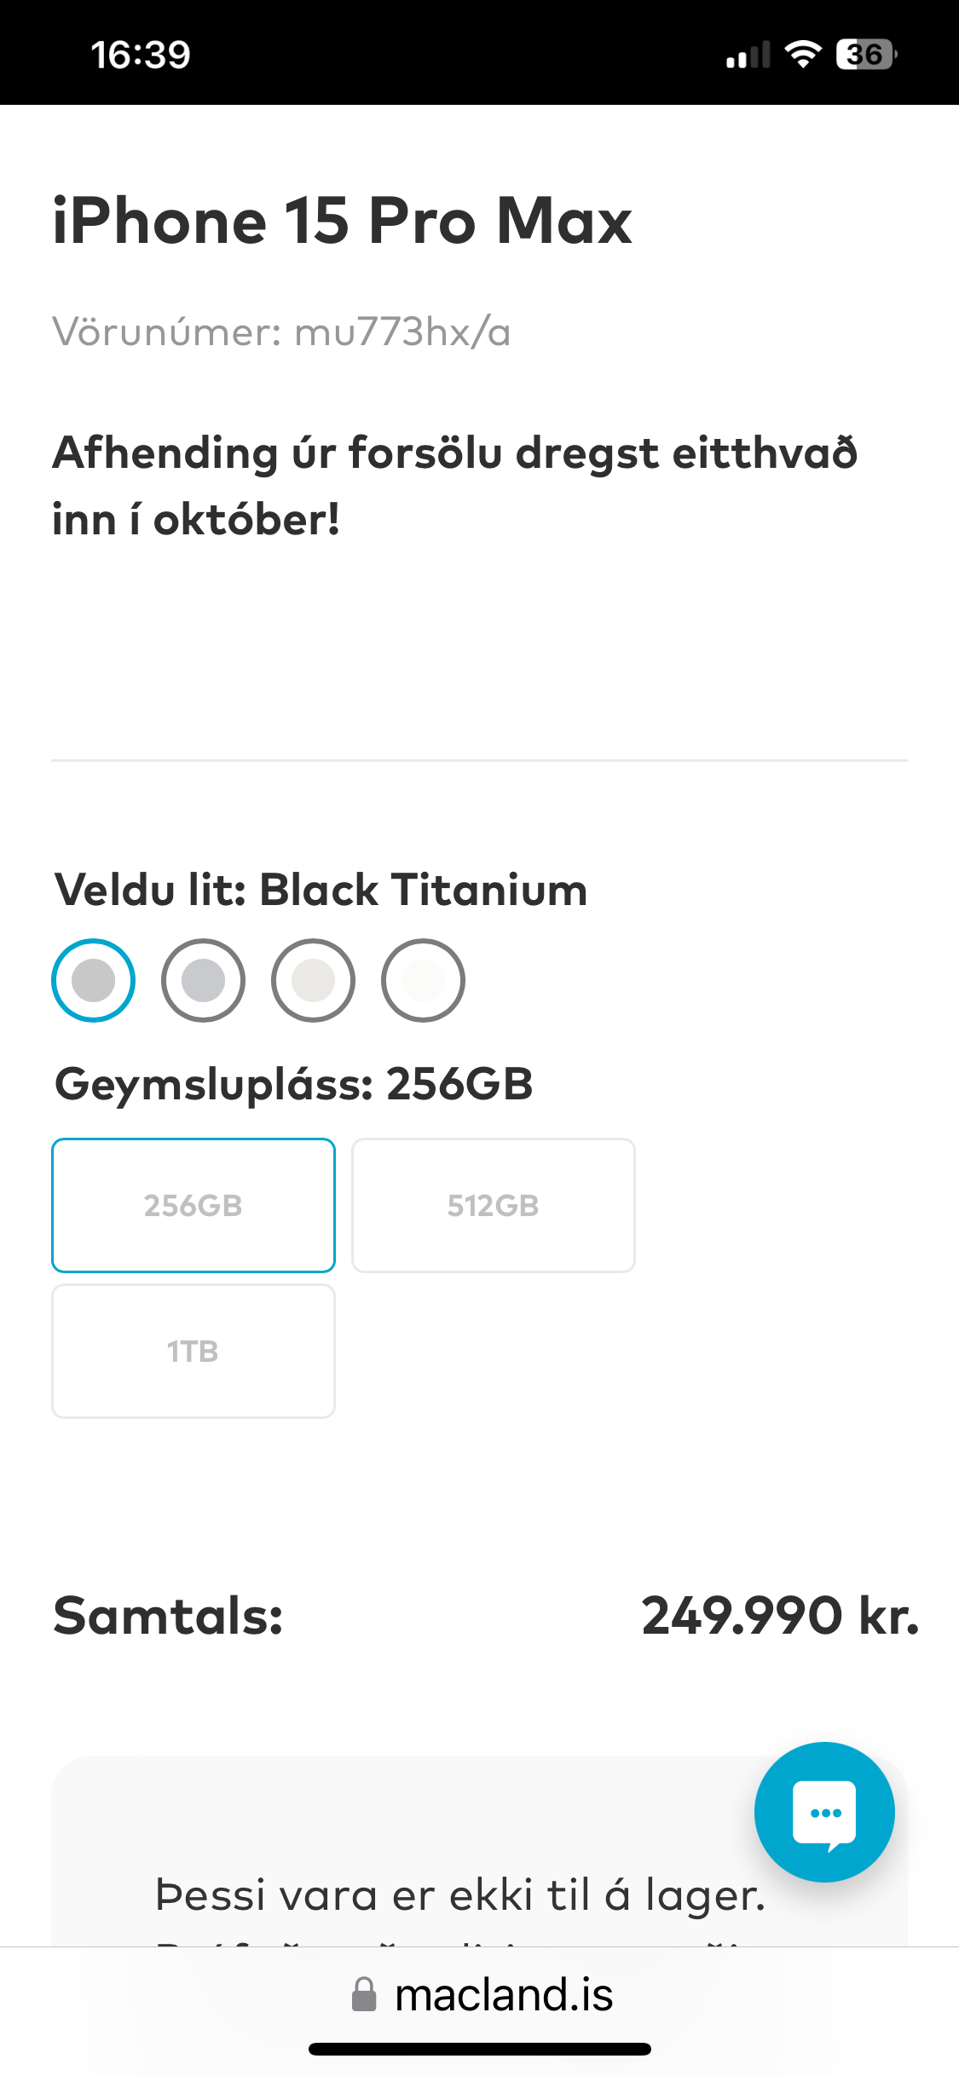The width and height of the screenshot is (959, 2076).
Task: Tap the 249.990 kr. total price
Action: tap(780, 1616)
